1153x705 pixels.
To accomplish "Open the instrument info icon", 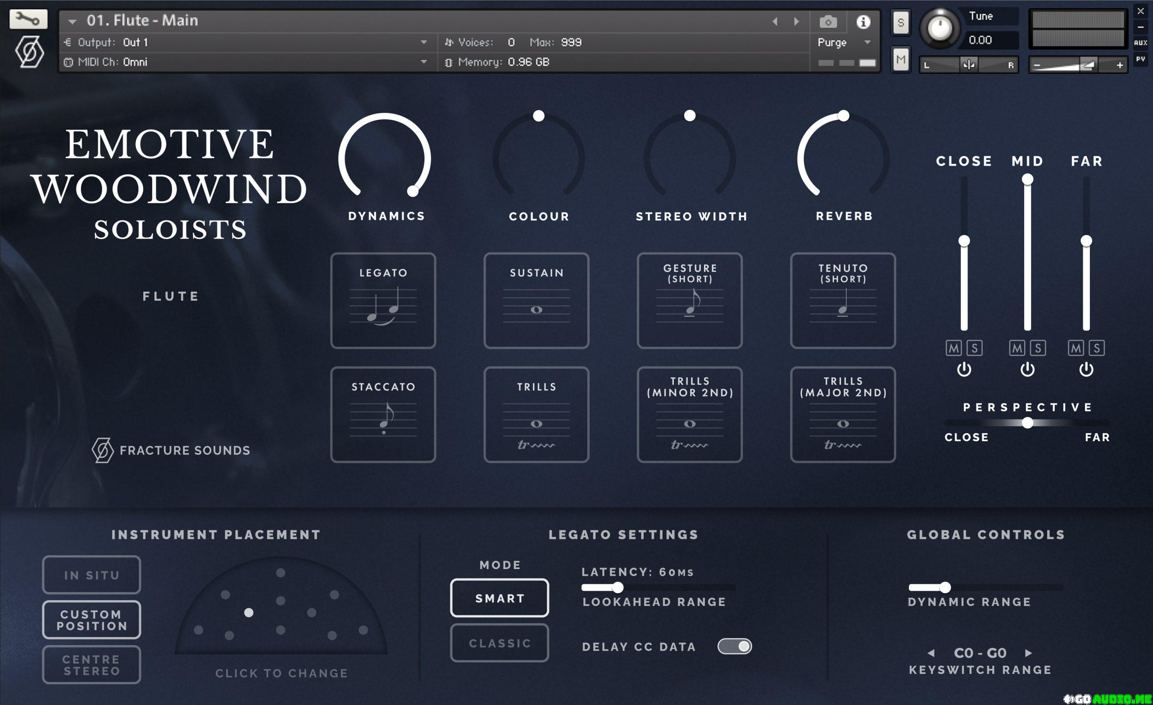I will coord(863,22).
